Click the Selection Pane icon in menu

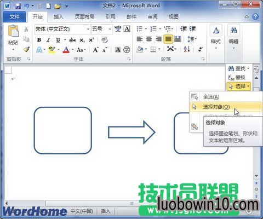[195, 126]
